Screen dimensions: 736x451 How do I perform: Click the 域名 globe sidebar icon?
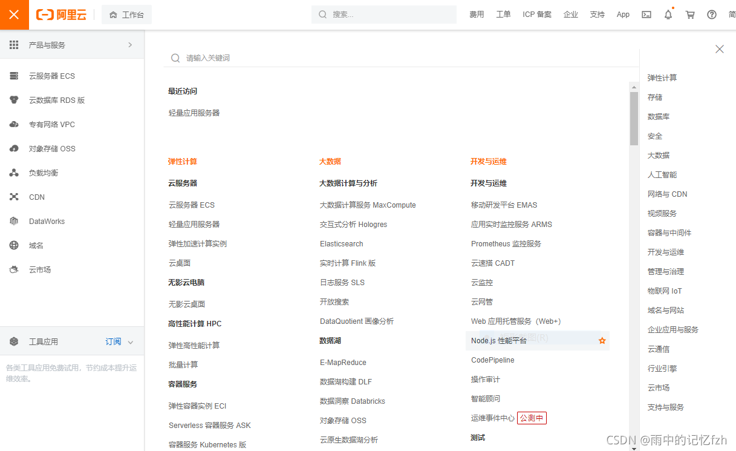[14, 245]
